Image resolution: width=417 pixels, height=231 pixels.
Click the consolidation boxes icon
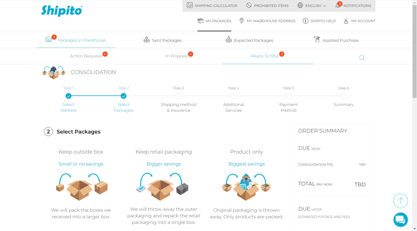[x=54, y=72]
